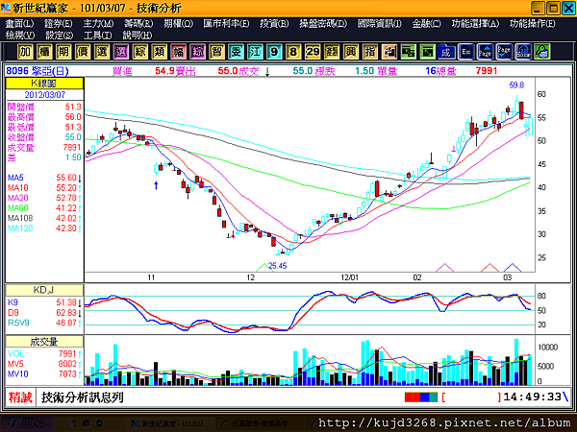The height and width of the screenshot is (432, 577).
Task: Click the pink 選 toolbar icon
Action: pos(121,52)
